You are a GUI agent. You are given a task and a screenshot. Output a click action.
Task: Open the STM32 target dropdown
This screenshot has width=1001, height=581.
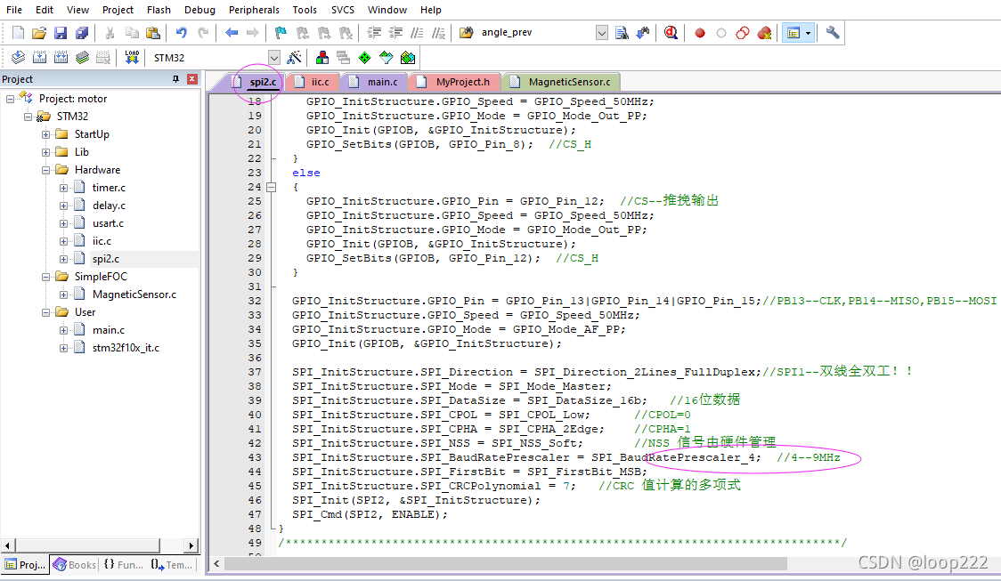point(274,58)
